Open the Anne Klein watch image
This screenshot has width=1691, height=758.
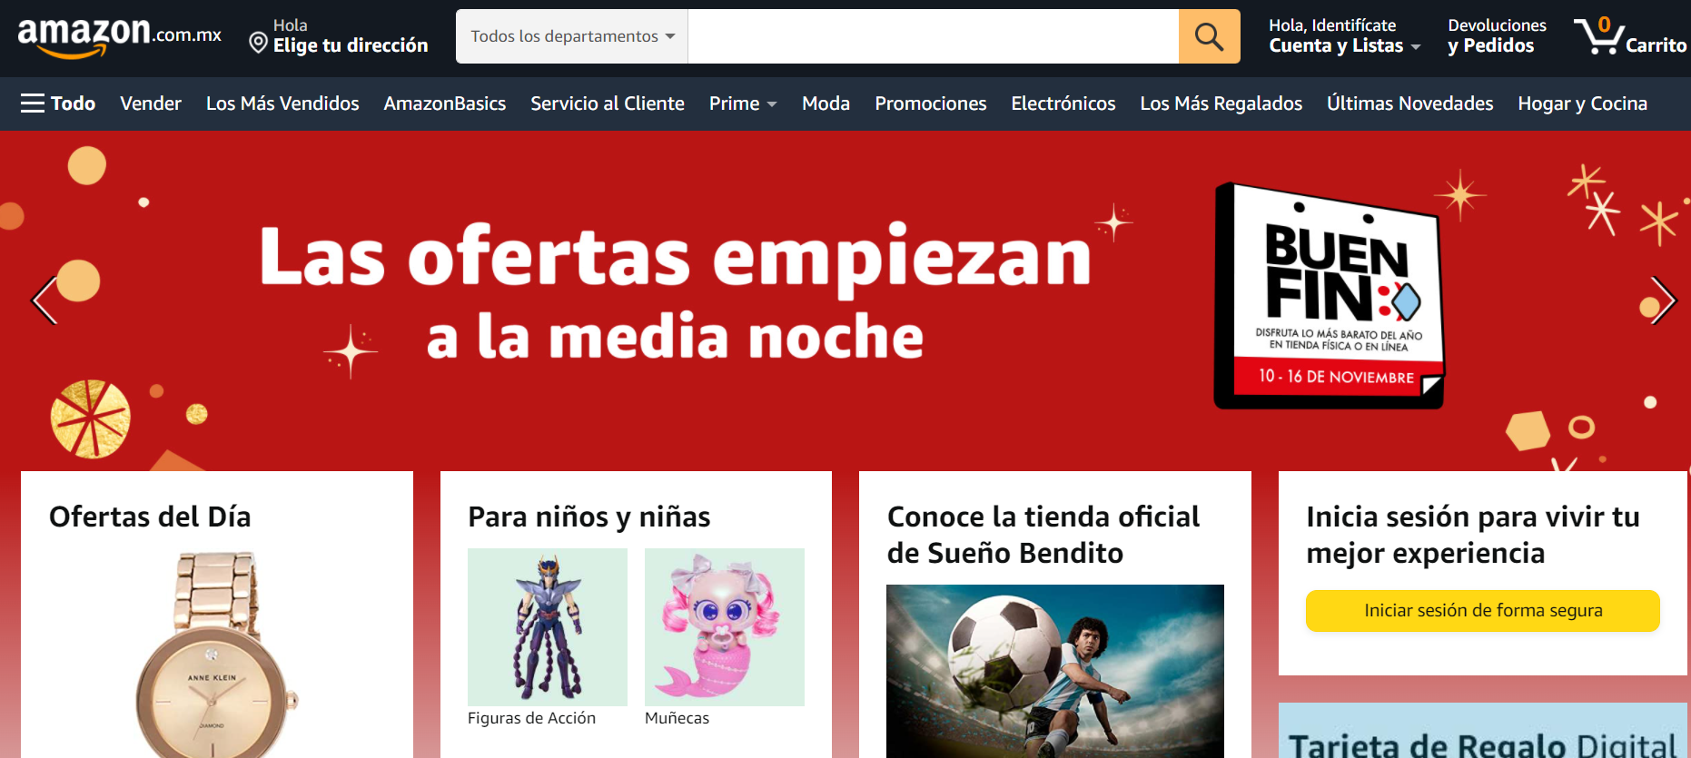click(x=217, y=655)
